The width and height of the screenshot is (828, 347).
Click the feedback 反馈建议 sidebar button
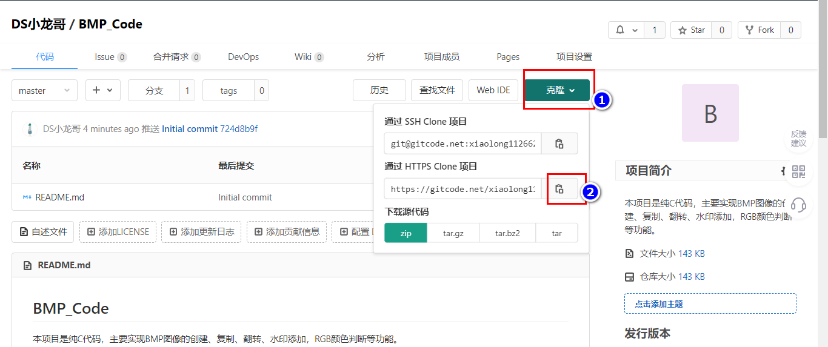[799, 139]
